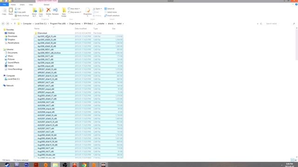Open Documents library in sidebar
This screenshot has width=298, height=167.
tap(13, 52)
